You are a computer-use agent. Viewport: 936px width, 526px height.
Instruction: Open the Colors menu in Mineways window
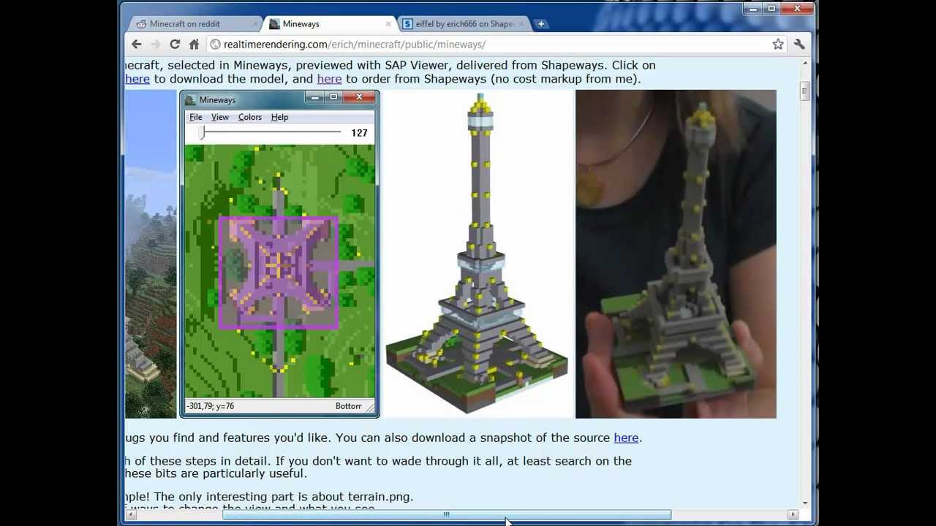249,117
